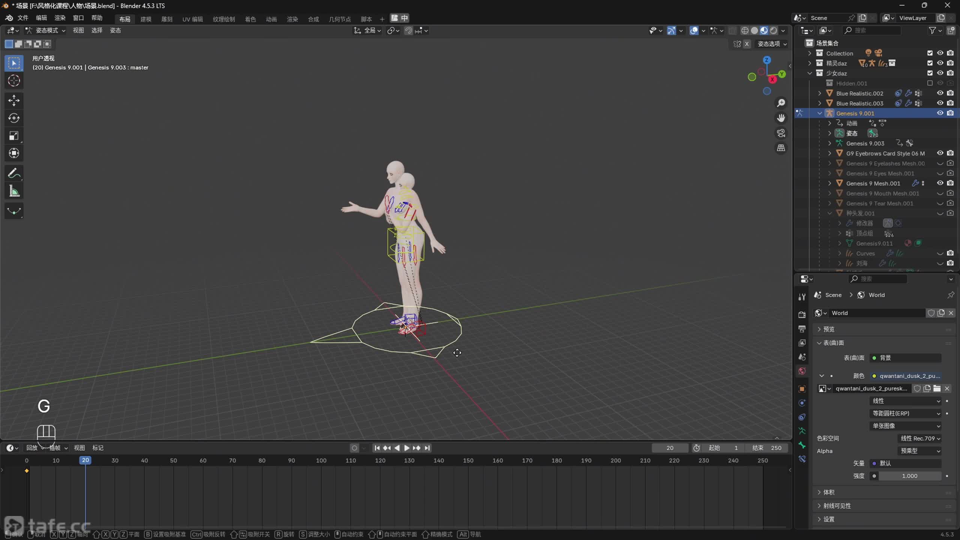
Task: Activate the Scale tool
Action: click(14, 136)
